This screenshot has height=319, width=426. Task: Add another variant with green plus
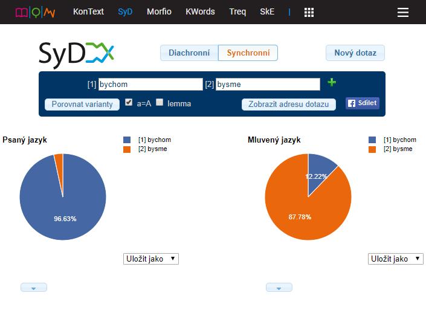coord(332,82)
